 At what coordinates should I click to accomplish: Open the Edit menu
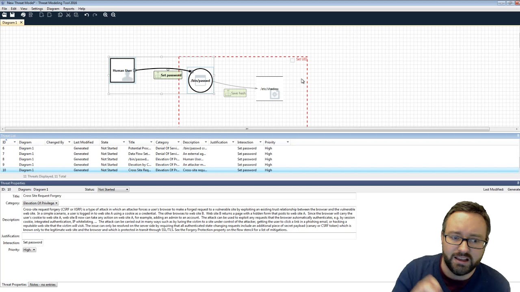(x=13, y=9)
